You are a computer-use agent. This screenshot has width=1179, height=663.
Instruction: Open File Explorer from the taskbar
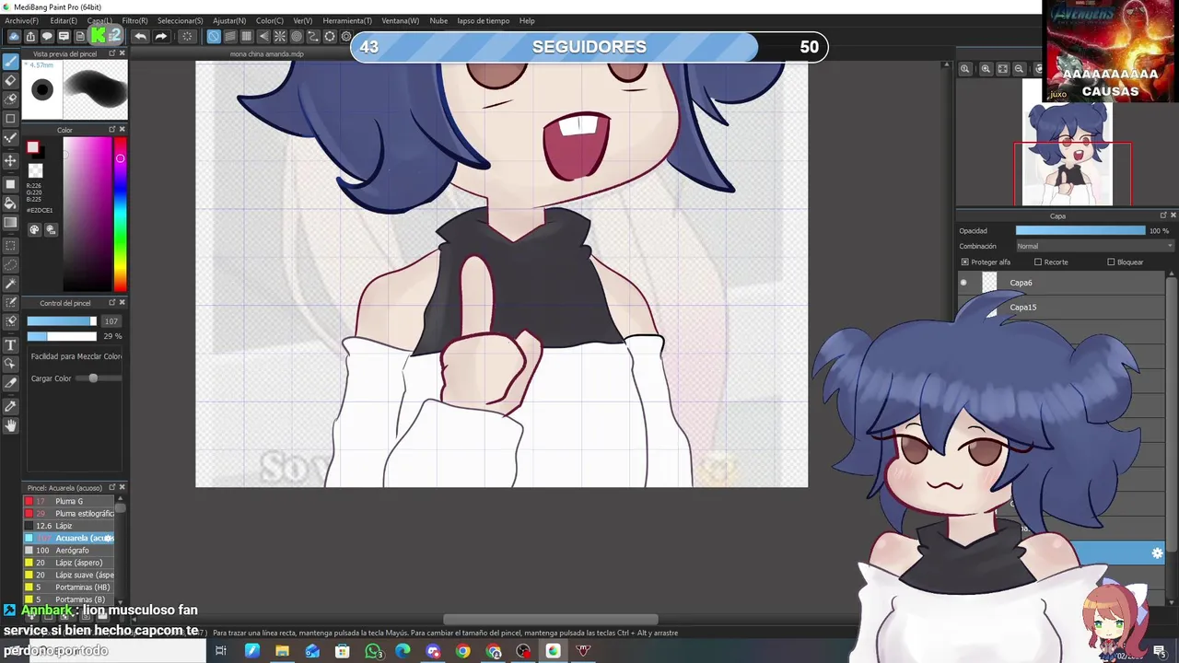(282, 651)
